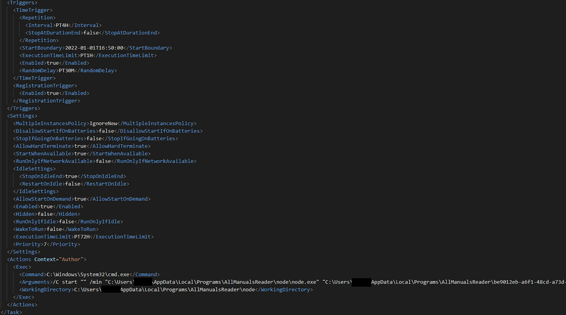This screenshot has height=315, width=566.
Task: Click the StopAtDurationEnd false value
Action: click(91, 33)
